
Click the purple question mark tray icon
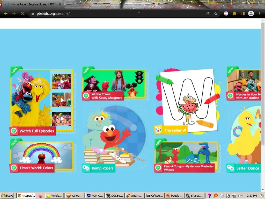pos(209,196)
